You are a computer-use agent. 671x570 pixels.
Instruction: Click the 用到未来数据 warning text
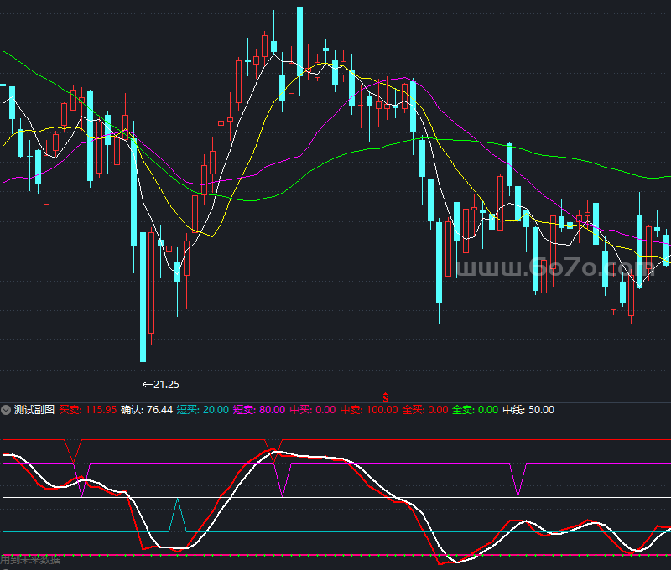30,560
